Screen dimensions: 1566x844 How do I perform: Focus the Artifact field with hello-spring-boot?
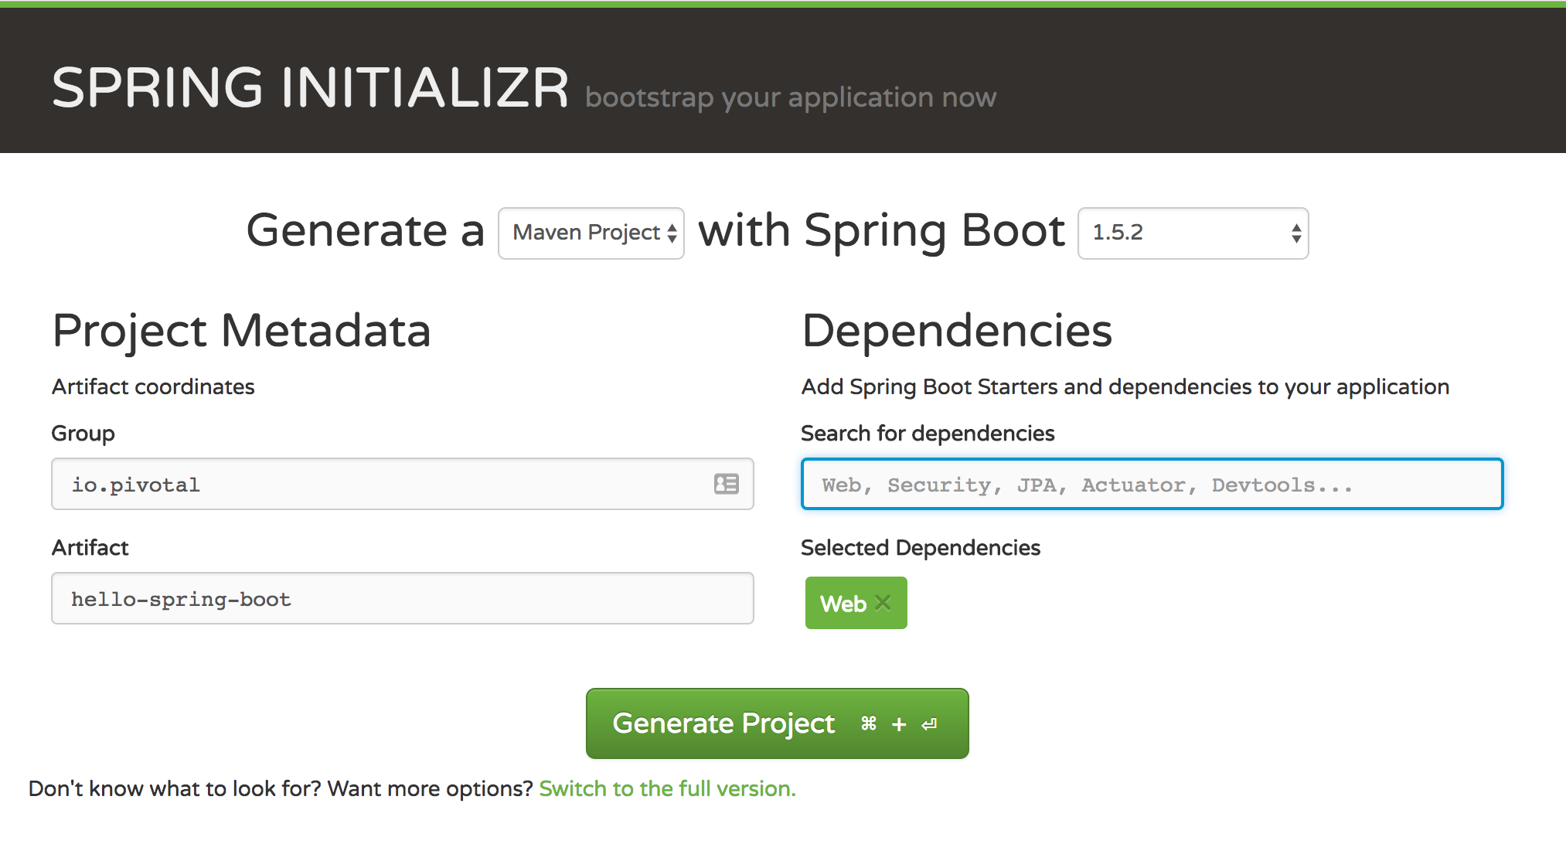(403, 598)
